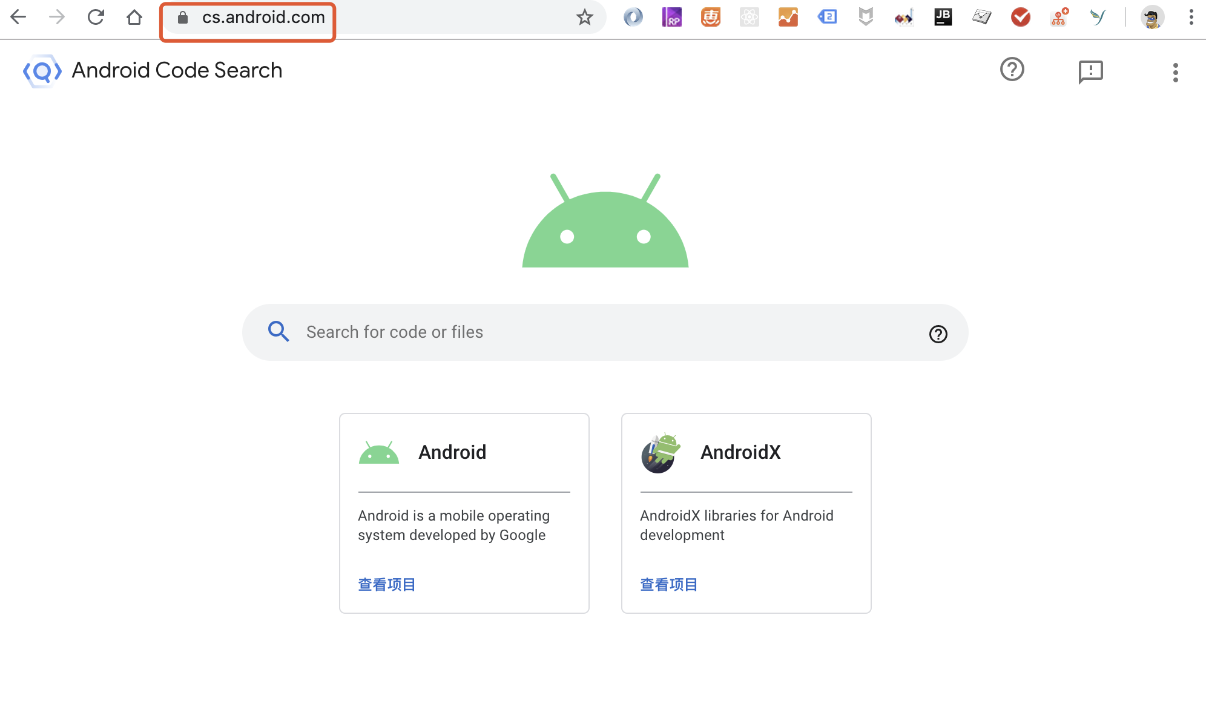Viewport: 1206px width, 724px height.
Task: Open the green feather-shaped extension icon
Action: (1098, 17)
